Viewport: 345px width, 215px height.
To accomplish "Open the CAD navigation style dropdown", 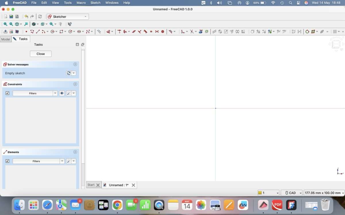I will tap(292, 193).
